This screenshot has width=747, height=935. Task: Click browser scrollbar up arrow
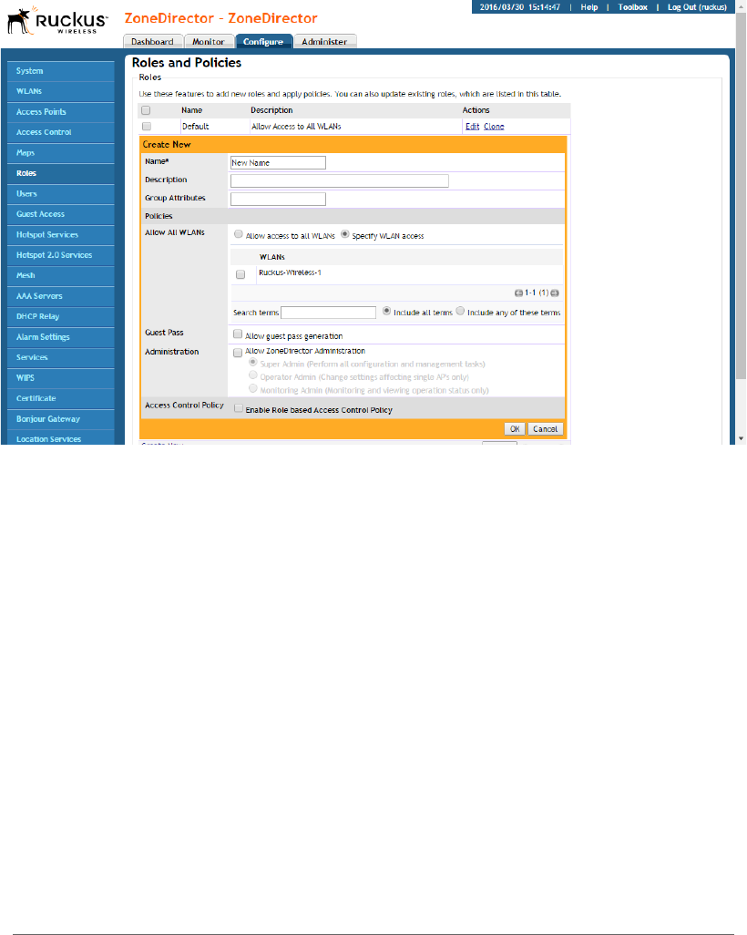point(741,5)
